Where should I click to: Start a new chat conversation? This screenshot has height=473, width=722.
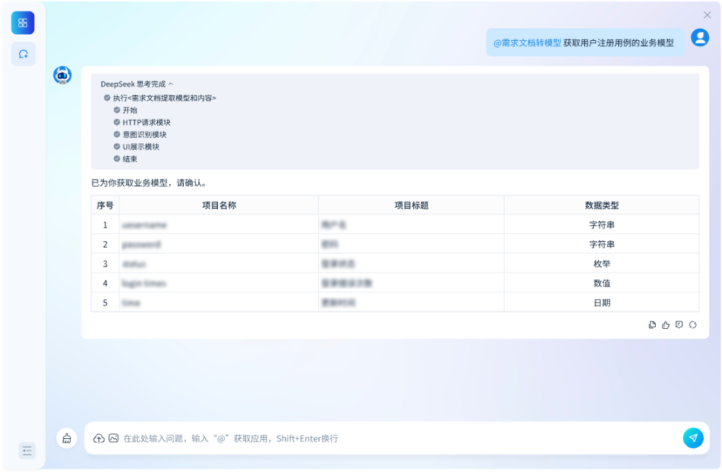pos(23,54)
